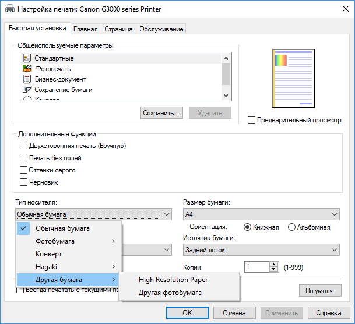Image resolution: width=355 pixels, height=324 pixels.
Task: Click the Бизнес-документ profile icon
Action: 27,79
